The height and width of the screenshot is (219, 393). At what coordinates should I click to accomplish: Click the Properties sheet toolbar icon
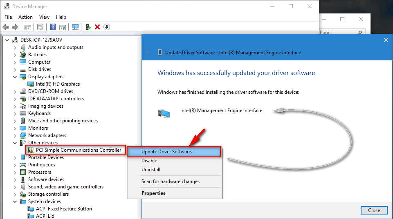(40, 27)
